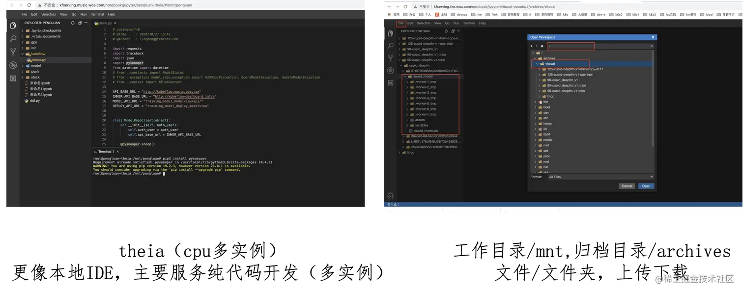743x293 pixels.
Task: Open the Format All Files dropdown
Action: (x=600, y=177)
